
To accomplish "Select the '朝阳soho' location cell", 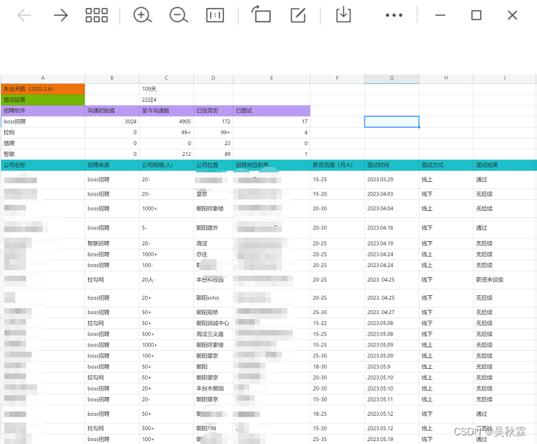I will click(214, 298).
